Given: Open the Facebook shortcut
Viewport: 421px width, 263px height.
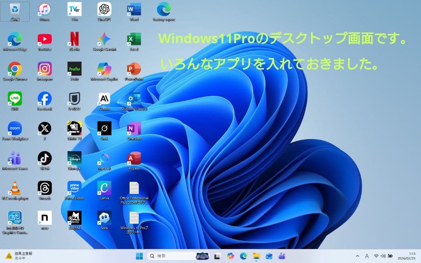Looking at the screenshot, I should pyautogui.click(x=44, y=101).
